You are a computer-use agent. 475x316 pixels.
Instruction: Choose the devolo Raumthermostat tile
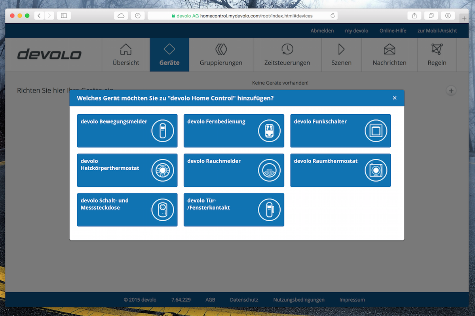(340, 170)
